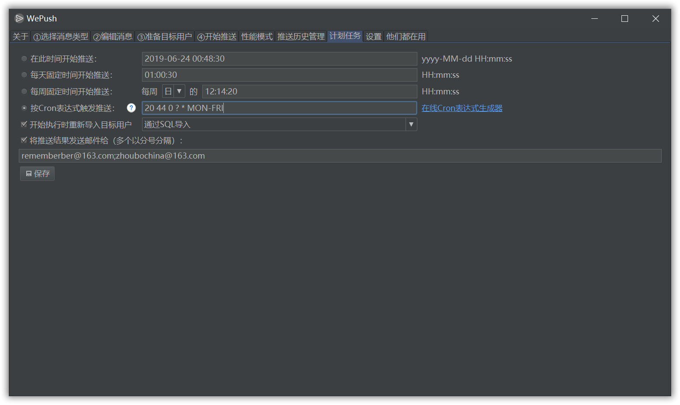Go to the ②编辑消息 tab

coord(113,37)
